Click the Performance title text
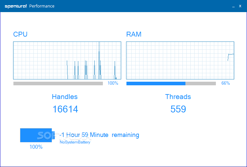The width and height of the screenshot is (247, 167). [x=42, y=6]
